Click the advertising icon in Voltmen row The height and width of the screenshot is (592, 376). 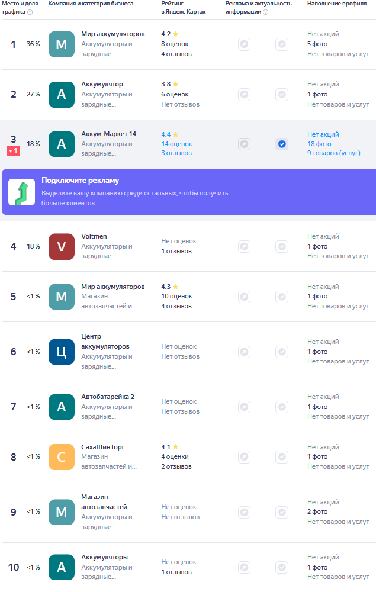[244, 246]
